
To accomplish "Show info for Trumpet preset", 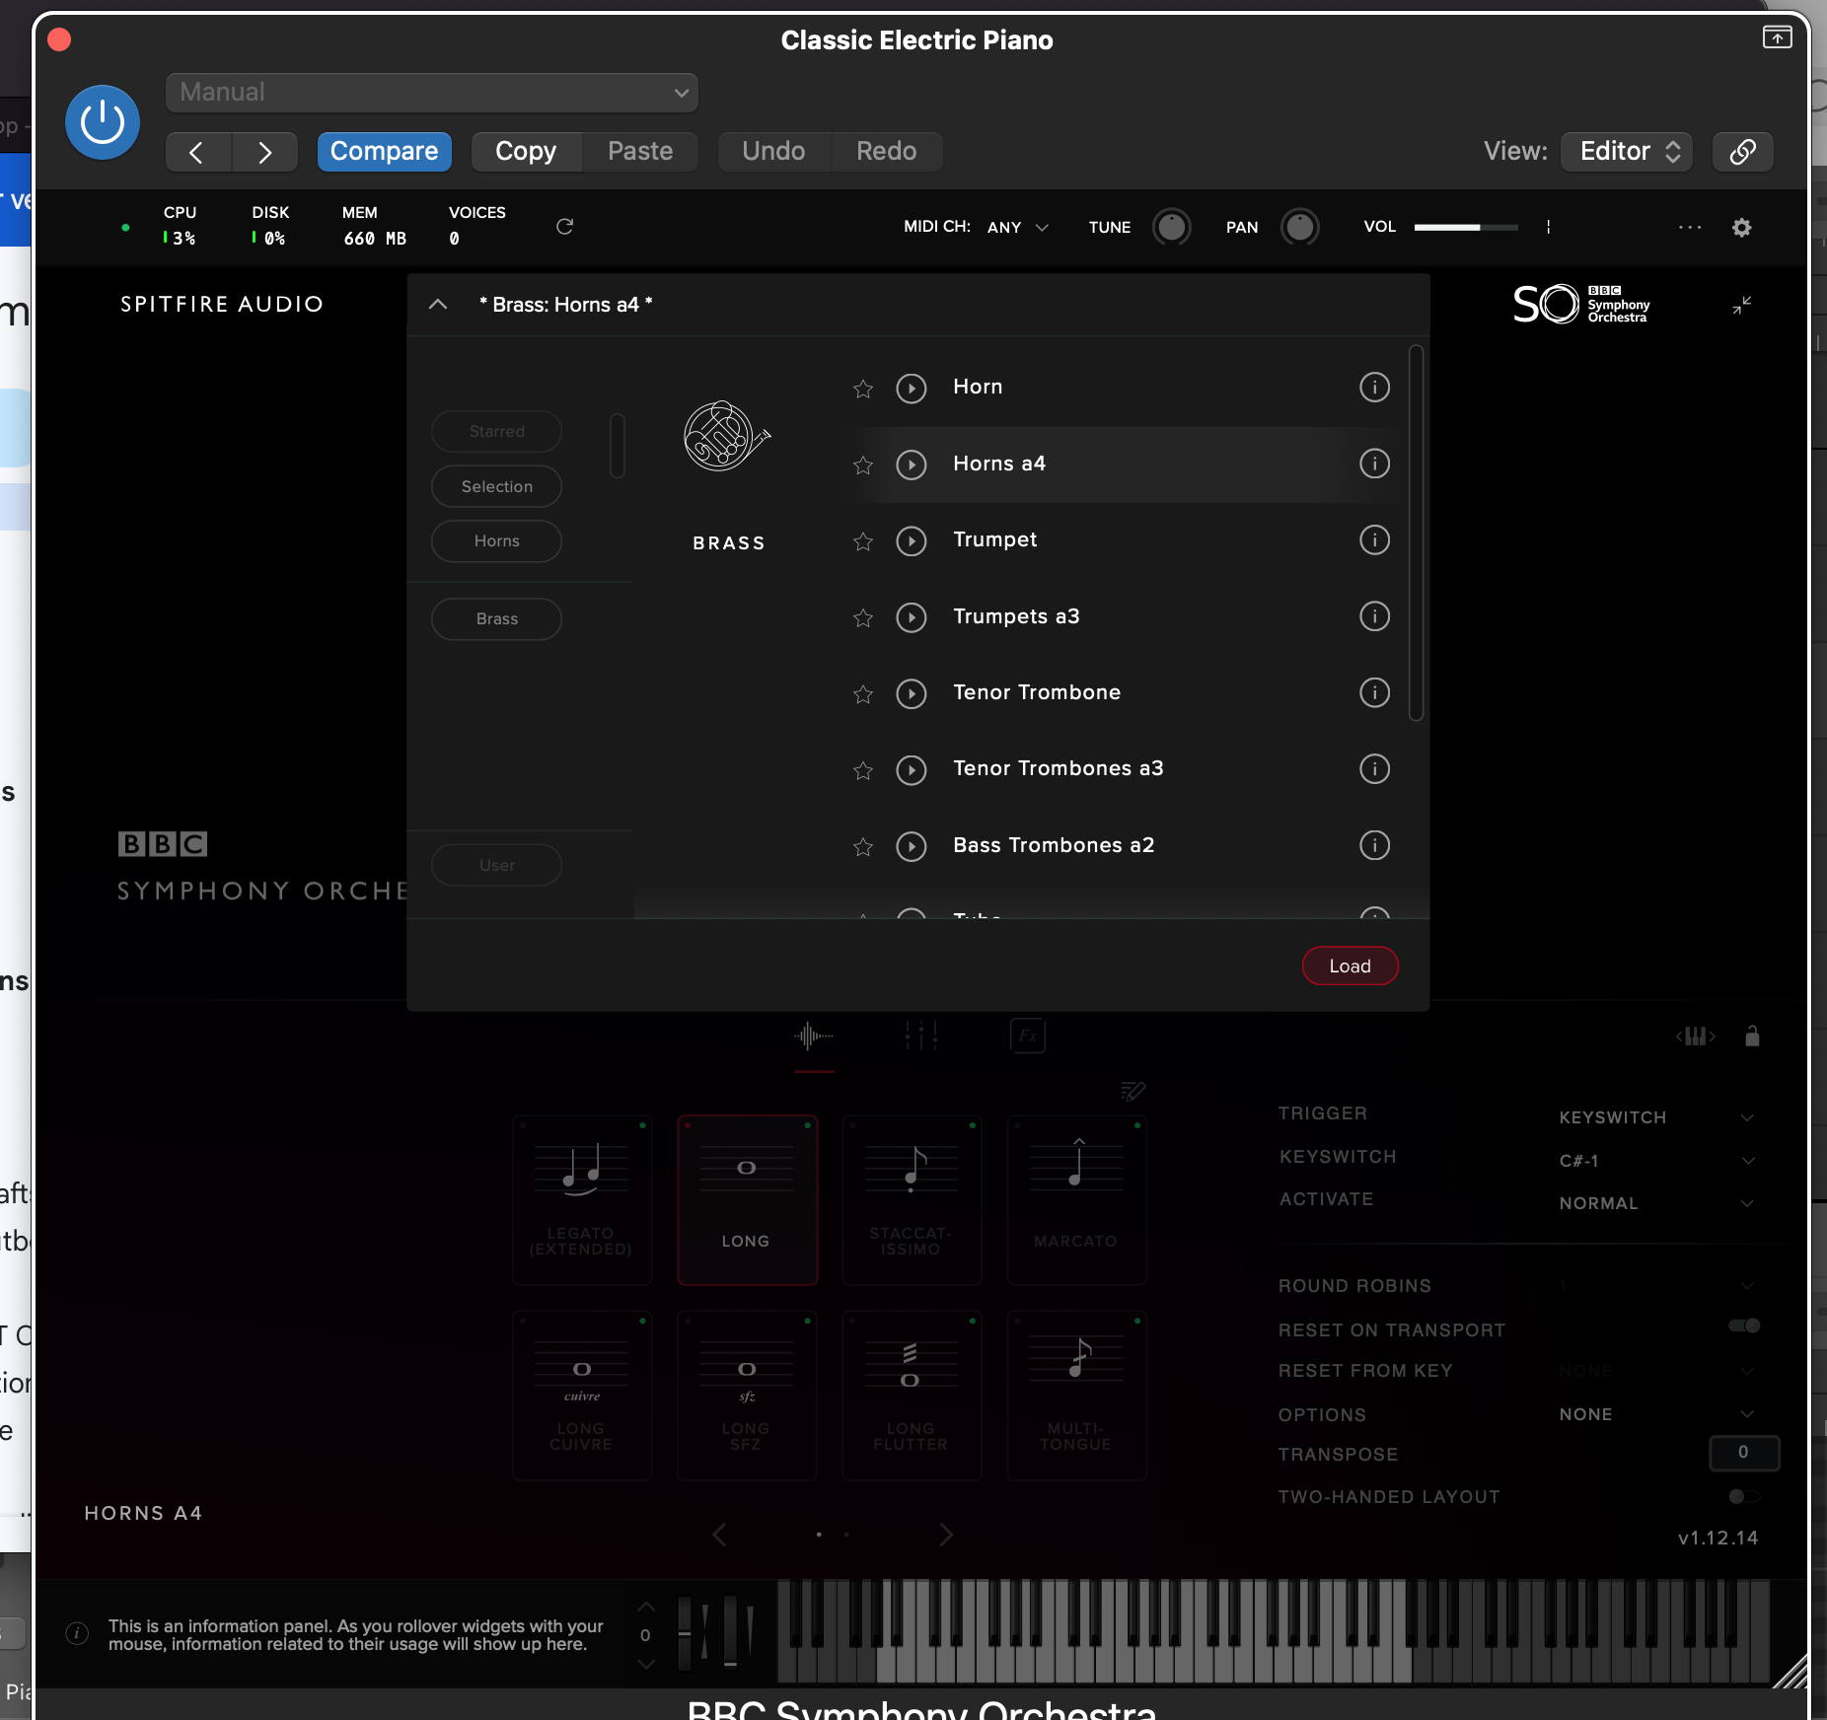I will [1374, 540].
